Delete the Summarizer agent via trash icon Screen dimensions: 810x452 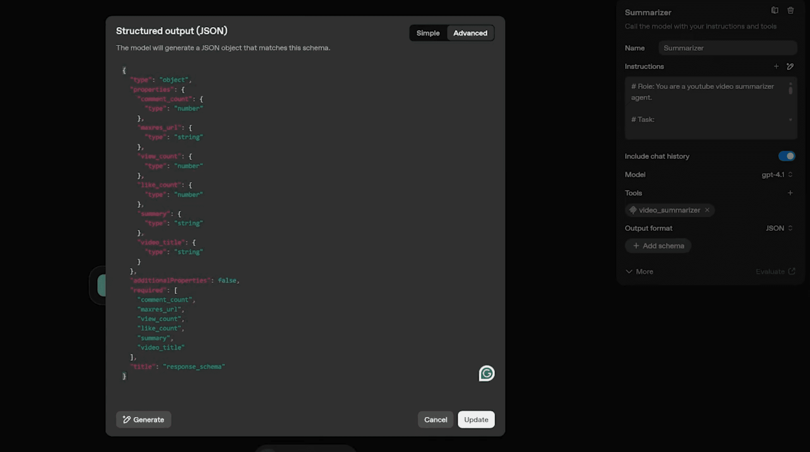tap(791, 10)
